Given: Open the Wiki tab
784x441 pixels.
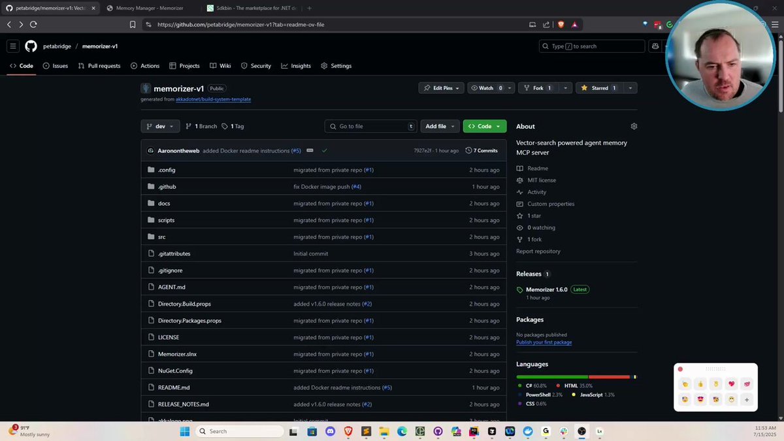Looking at the screenshot, I should (x=221, y=66).
